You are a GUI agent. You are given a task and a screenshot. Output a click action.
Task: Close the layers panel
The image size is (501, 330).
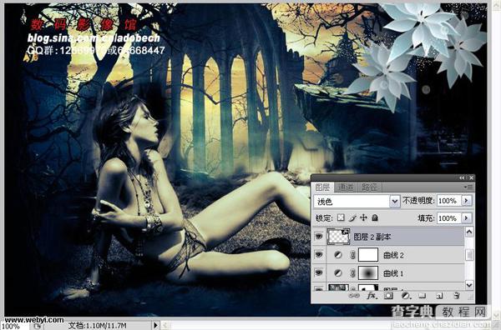point(471,177)
